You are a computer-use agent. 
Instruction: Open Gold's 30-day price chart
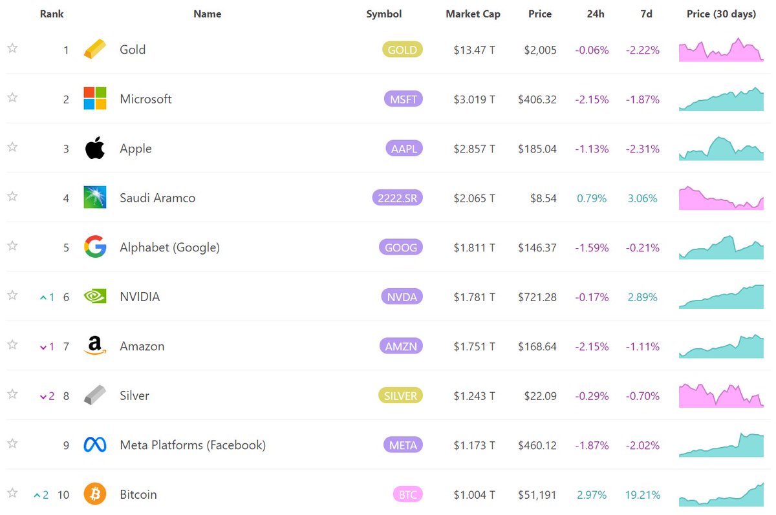tap(721, 50)
